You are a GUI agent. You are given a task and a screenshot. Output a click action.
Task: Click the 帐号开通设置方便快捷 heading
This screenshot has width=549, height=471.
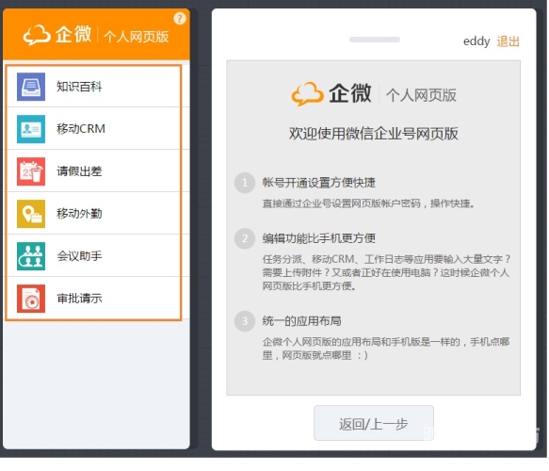319,183
